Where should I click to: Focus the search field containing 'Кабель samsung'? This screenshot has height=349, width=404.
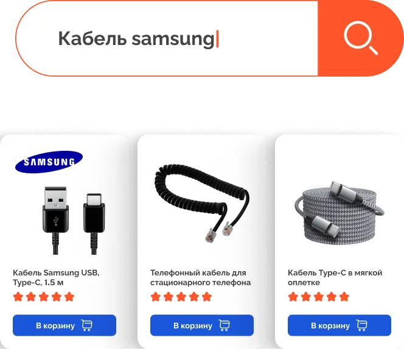pos(167,38)
